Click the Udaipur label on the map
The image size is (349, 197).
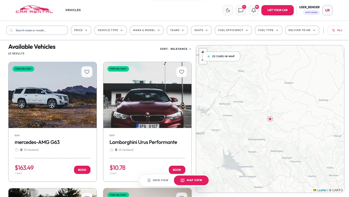tap(289, 83)
